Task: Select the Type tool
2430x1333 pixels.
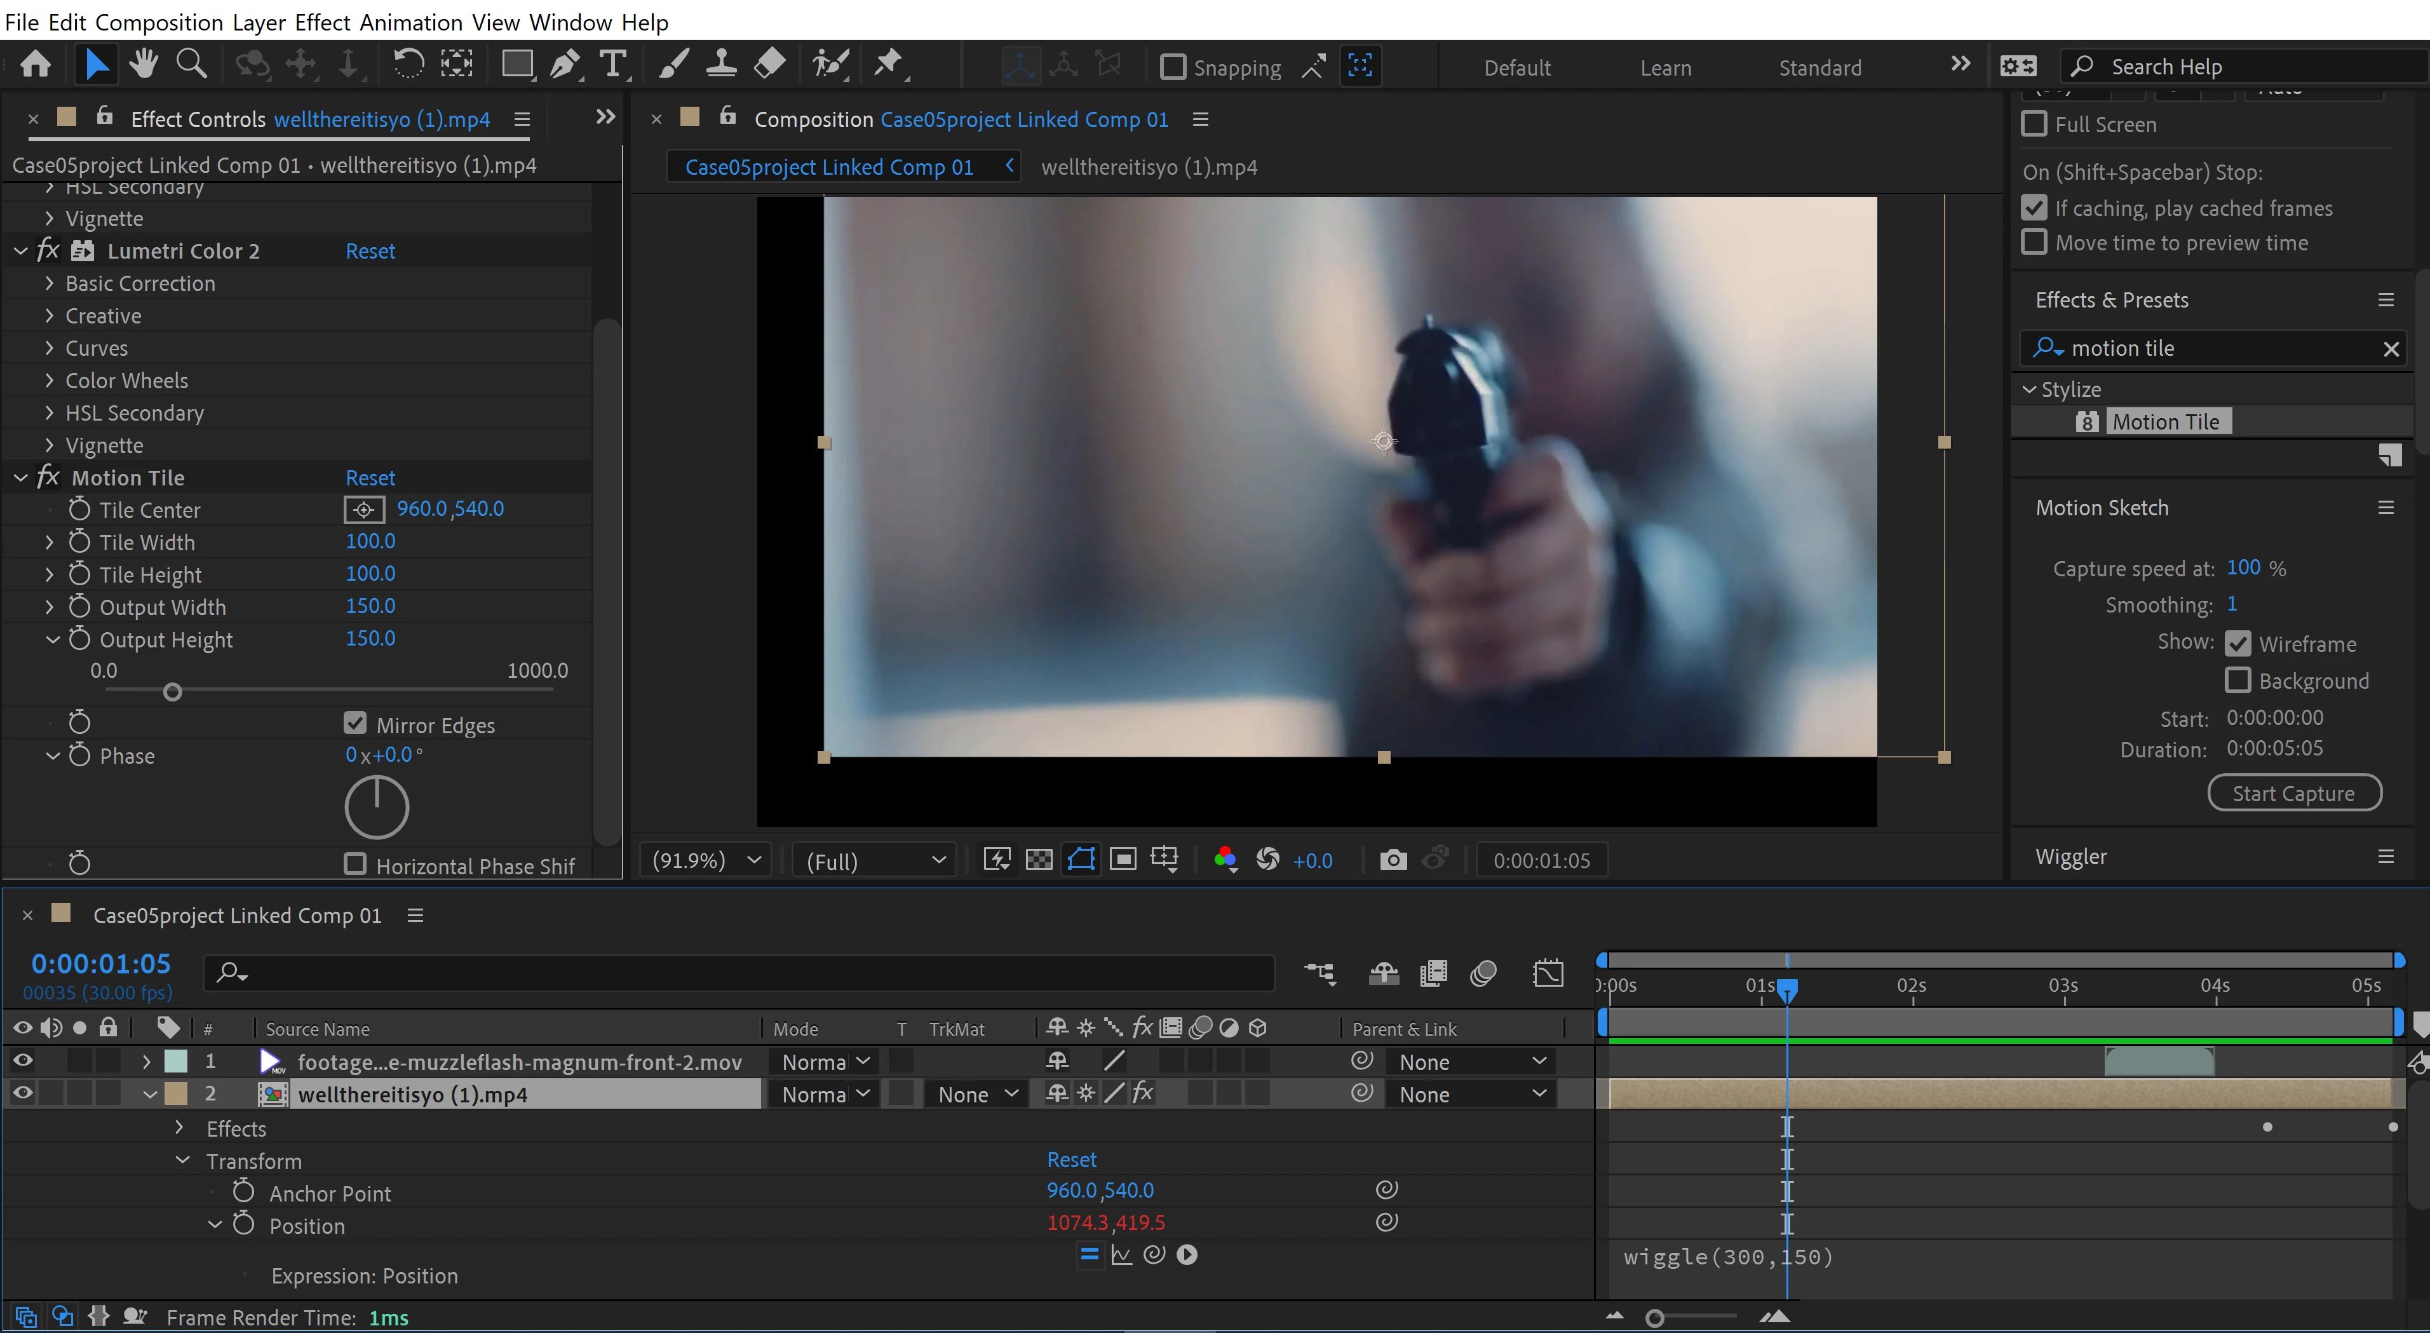Action: point(613,65)
